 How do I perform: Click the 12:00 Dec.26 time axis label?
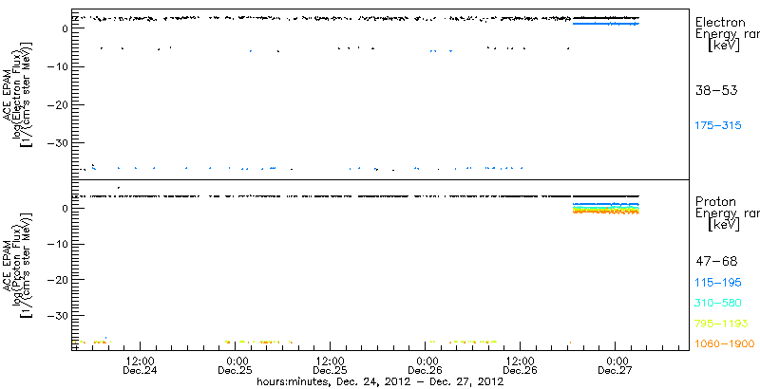point(520,365)
